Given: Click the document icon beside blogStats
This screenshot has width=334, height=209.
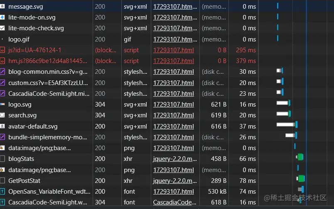Looking at the screenshot, I should pos(2,159).
